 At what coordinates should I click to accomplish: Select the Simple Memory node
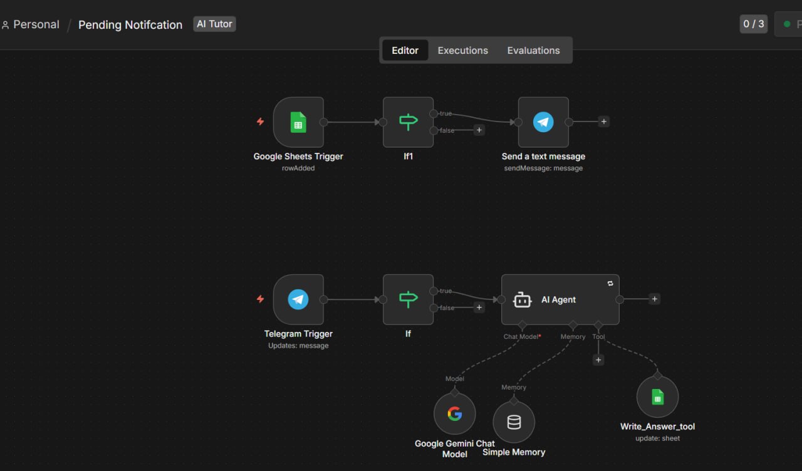tap(514, 422)
